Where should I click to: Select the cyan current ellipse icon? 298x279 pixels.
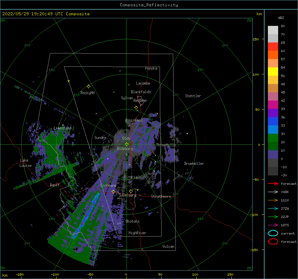click(x=273, y=233)
